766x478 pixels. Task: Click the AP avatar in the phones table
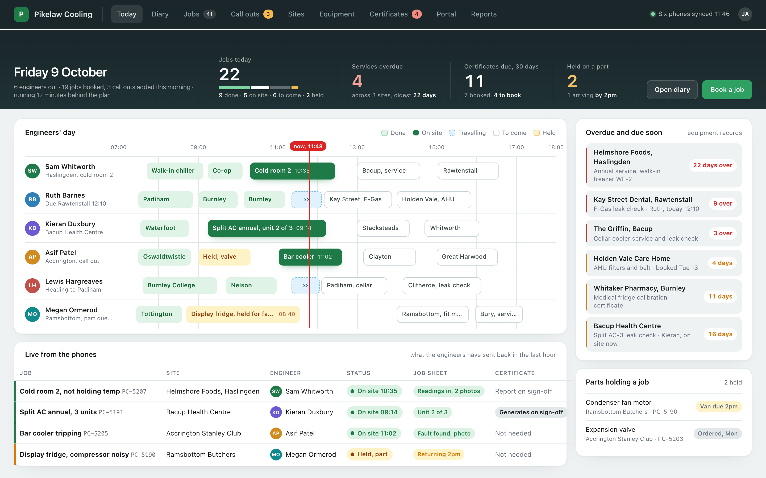click(276, 433)
